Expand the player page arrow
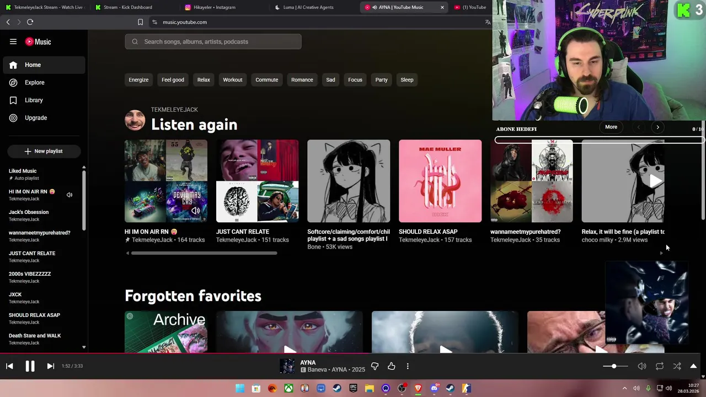 pos(693,366)
